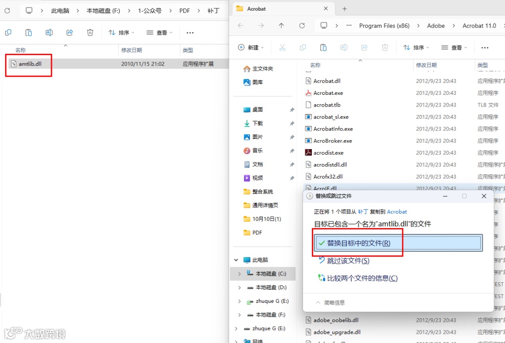Viewport: 505px width, 343px height.
Task: Click cut scissors icon in Acrobat window
Action: [282, 48]
